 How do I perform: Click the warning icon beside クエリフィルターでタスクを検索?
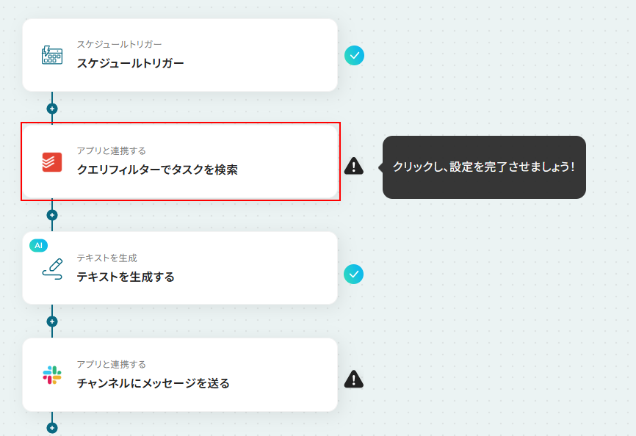pos(354,166)
